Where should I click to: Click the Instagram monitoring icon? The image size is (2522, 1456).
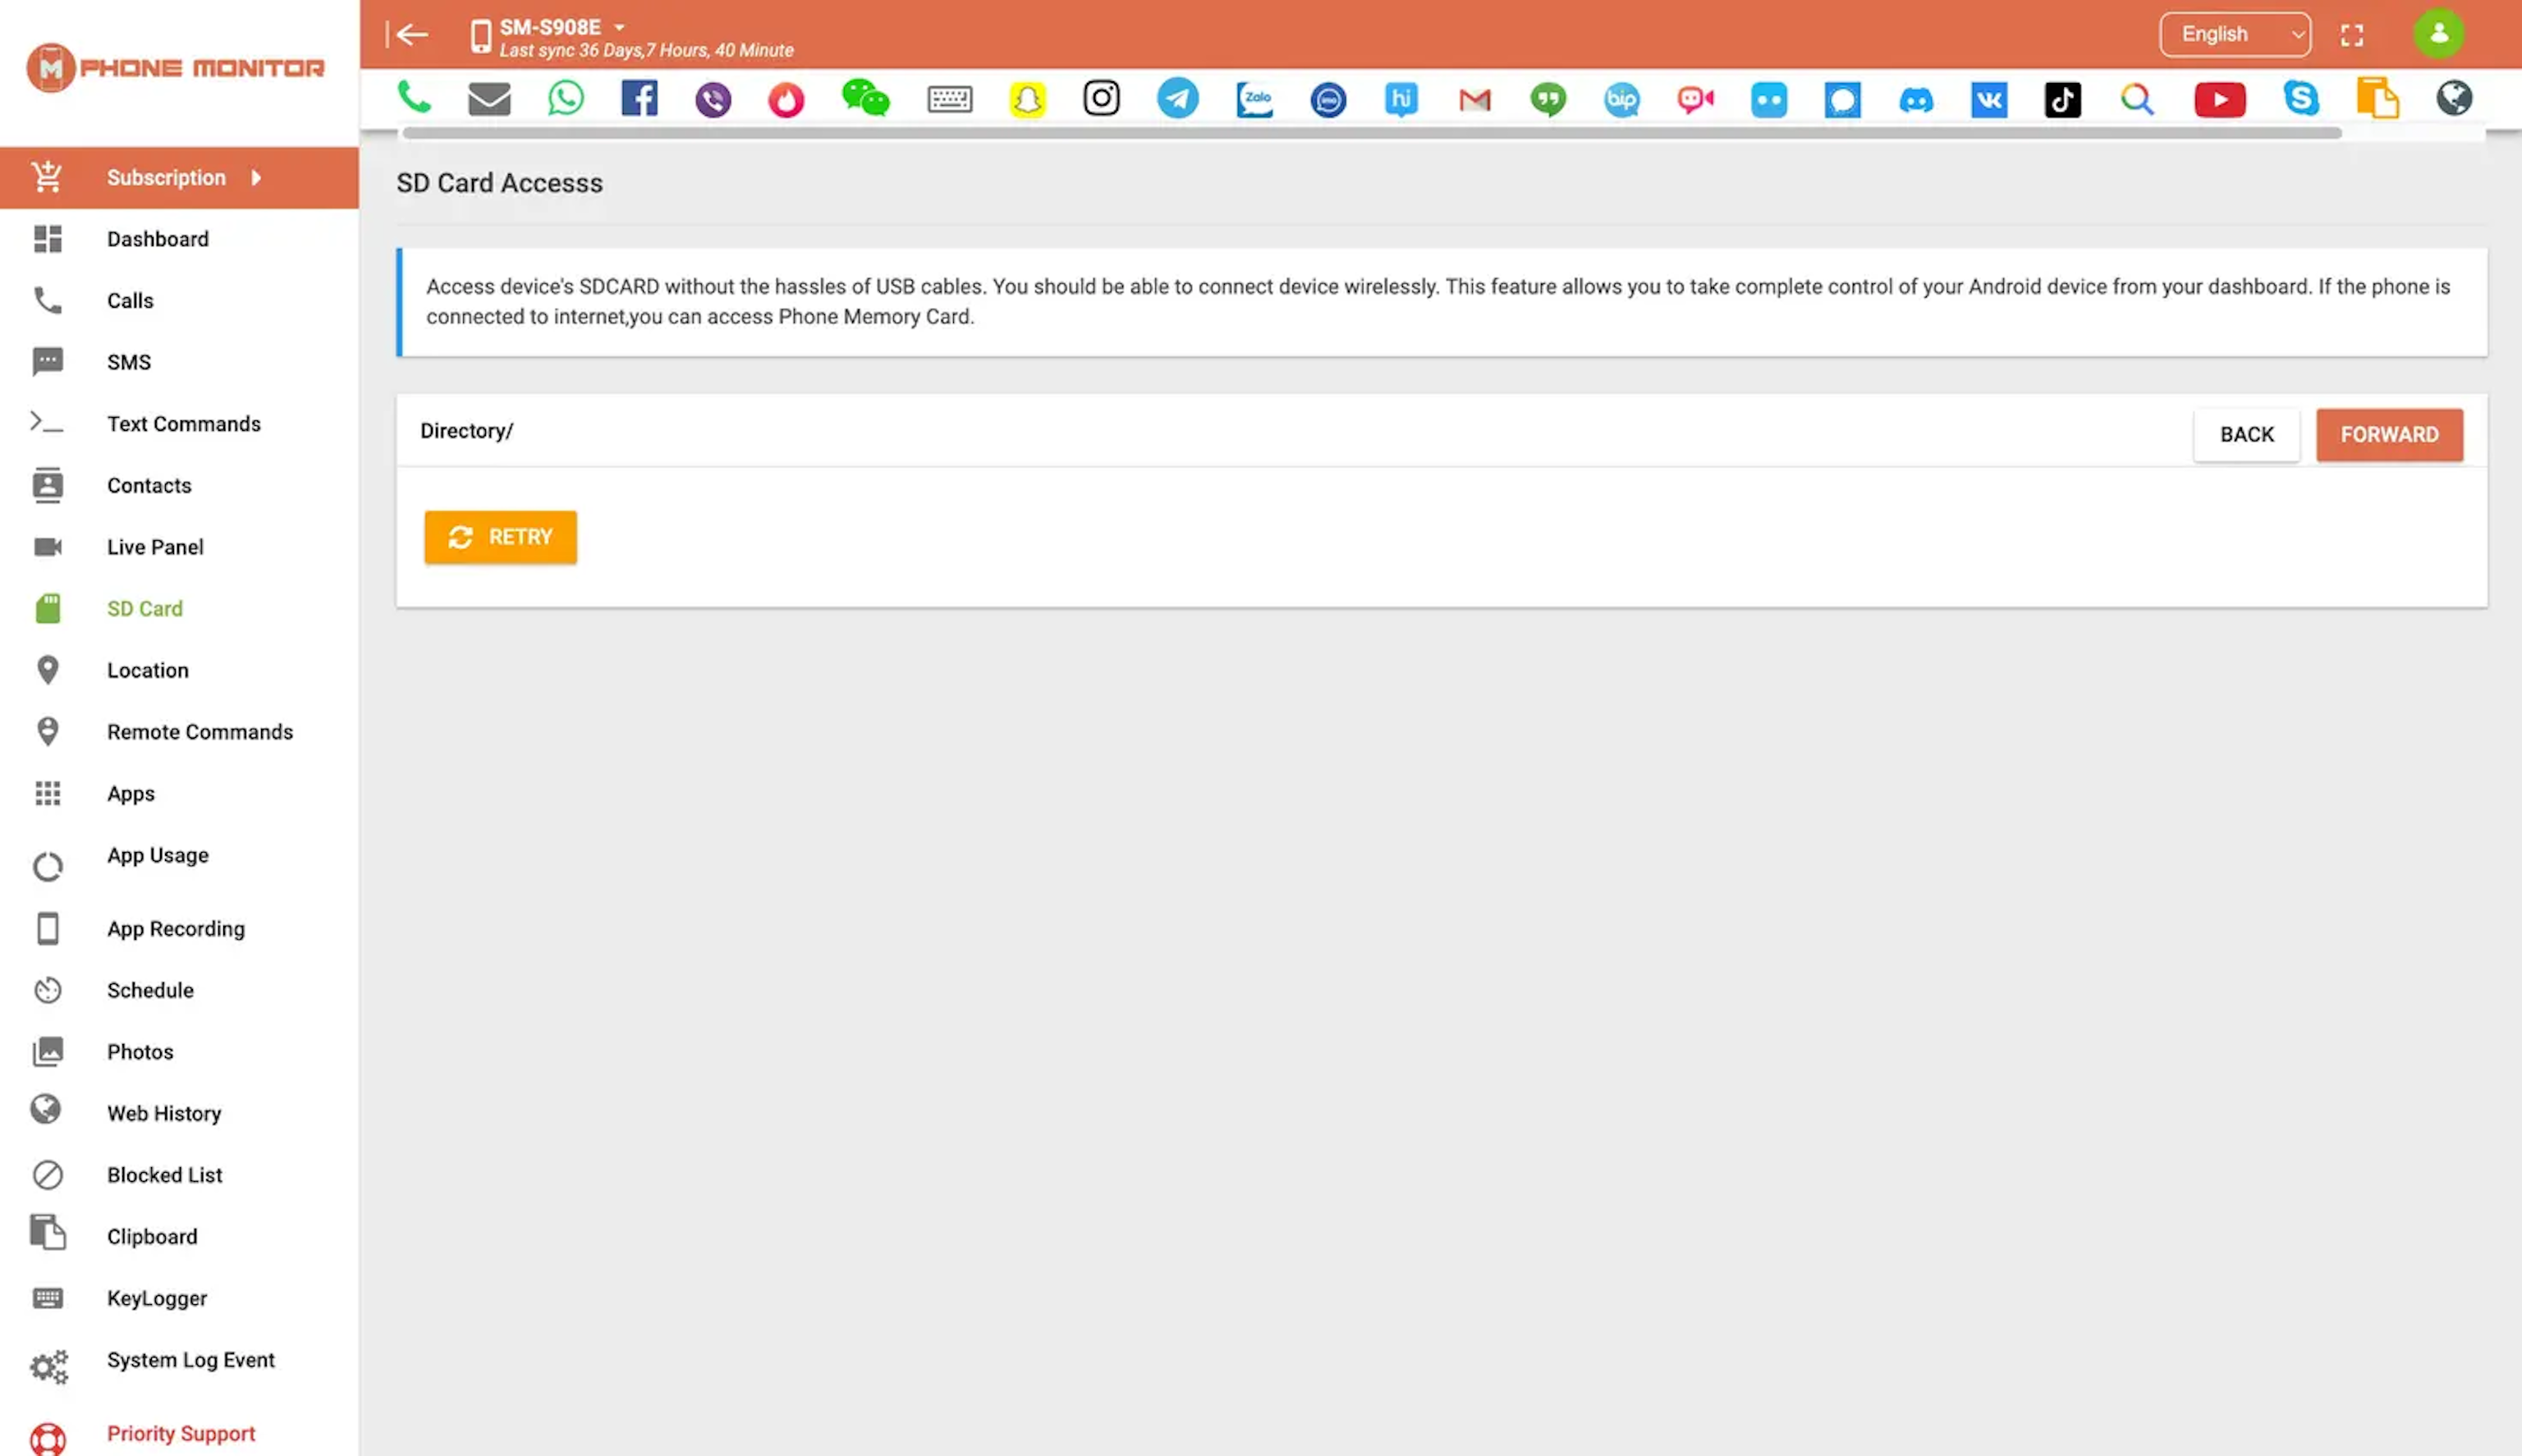[1103, 98]
